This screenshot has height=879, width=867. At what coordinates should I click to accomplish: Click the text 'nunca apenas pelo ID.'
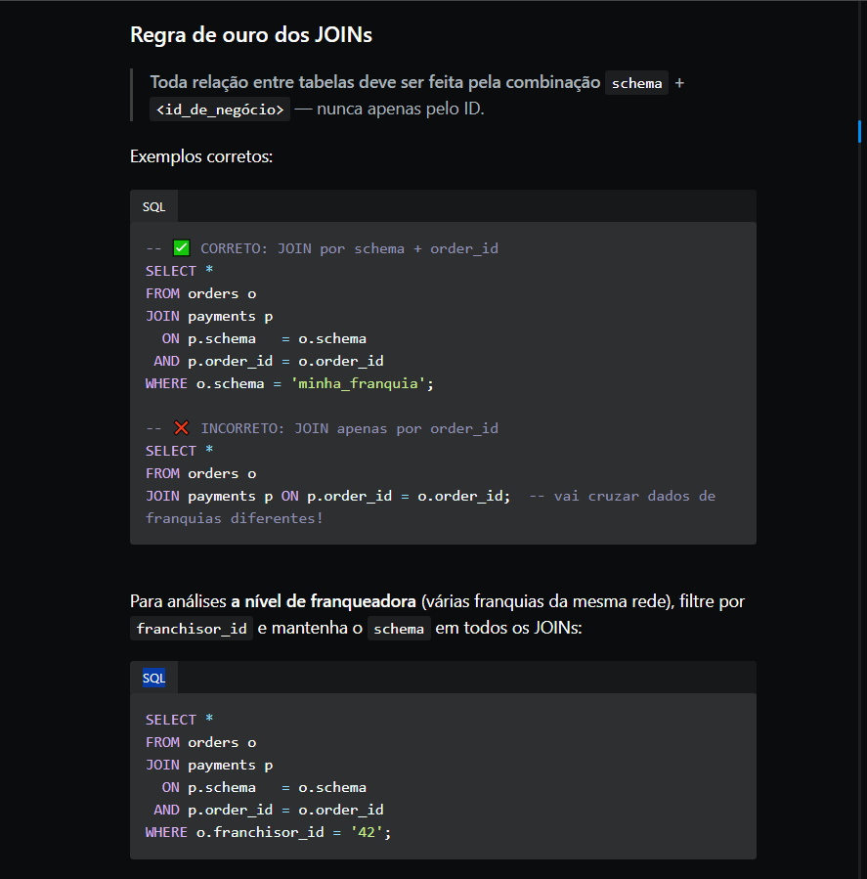click(x=401, y=109)
